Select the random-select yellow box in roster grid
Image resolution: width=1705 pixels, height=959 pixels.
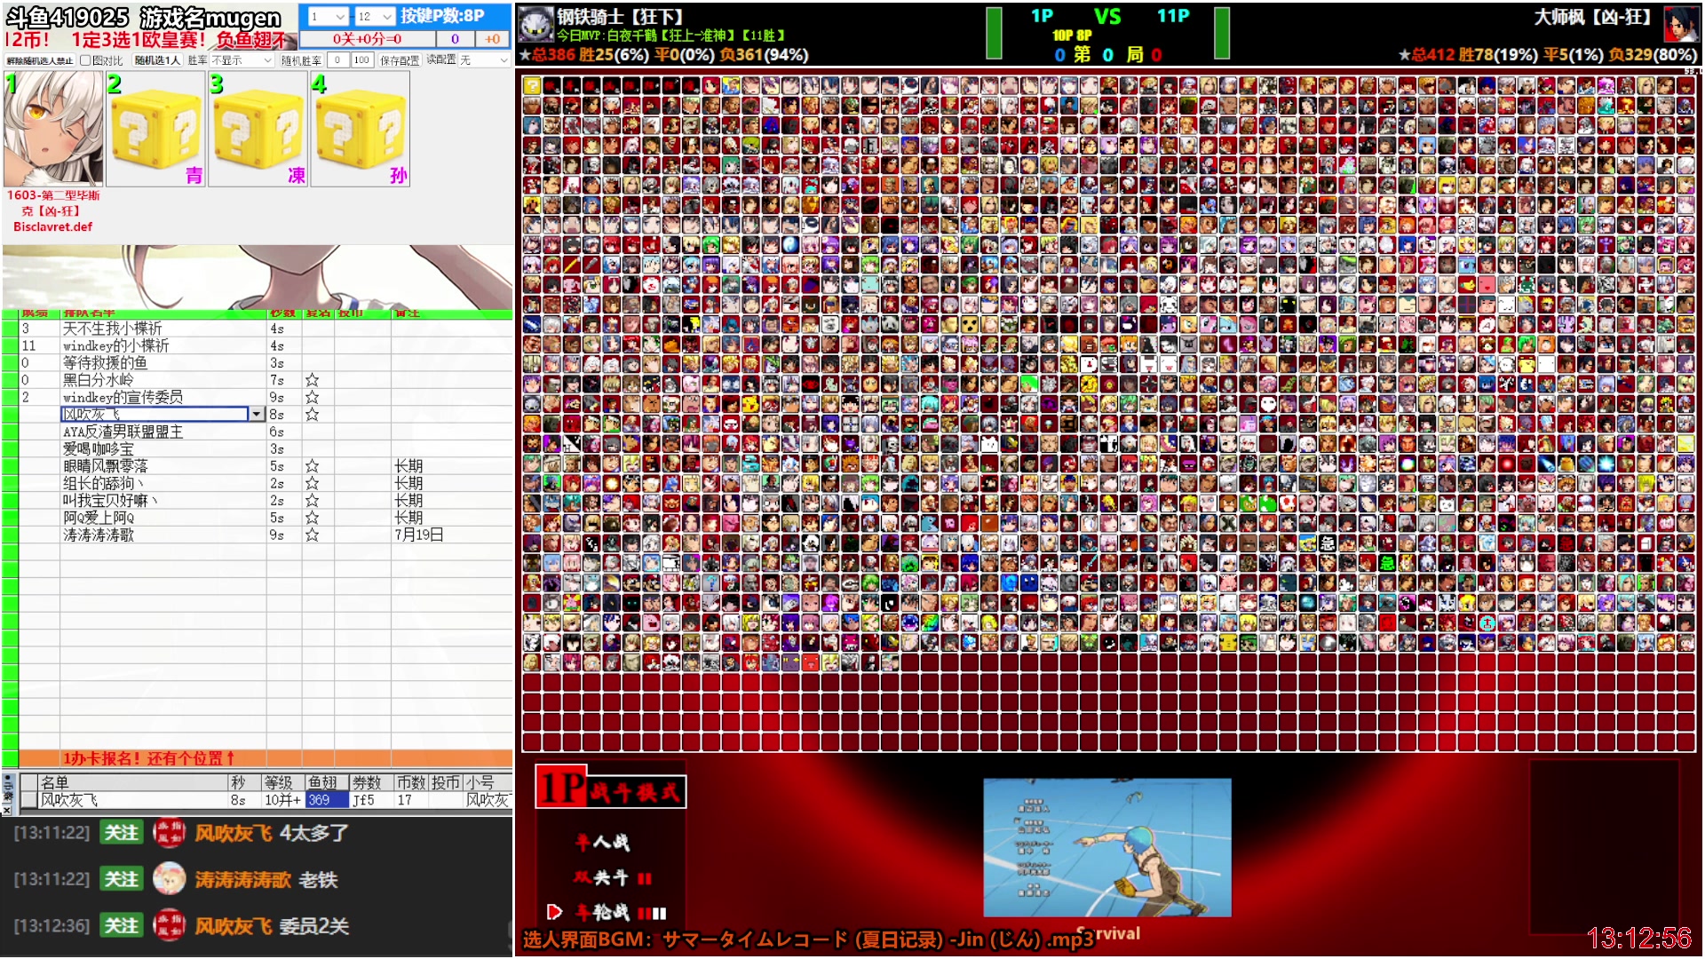pyautogui.click(x=531, y=86)
